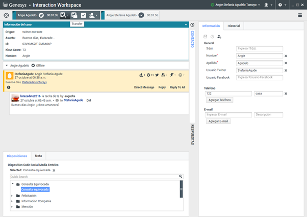Click the latazadete2016 teacup avatar
This screenshot has height=217, width=307.
(x=15, y=98)
